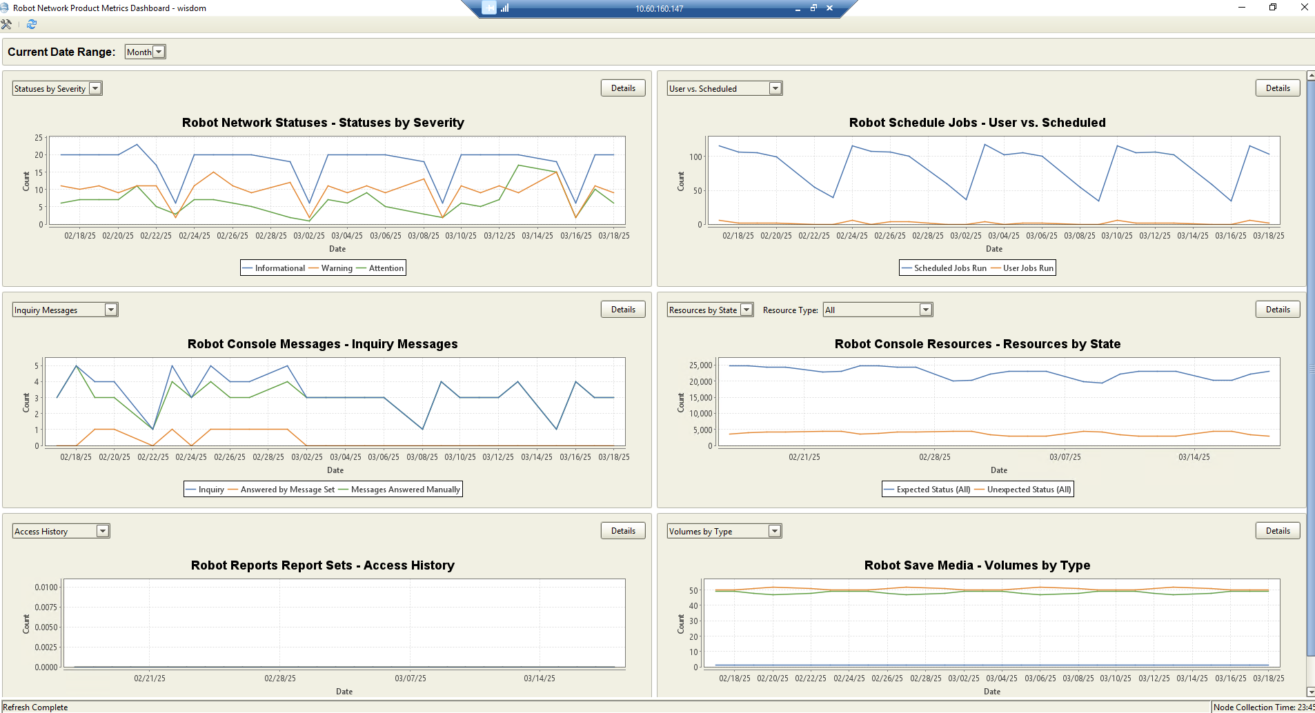Click the Robot Network app icon in title bar
The image size is (1315, 713).
5,8
